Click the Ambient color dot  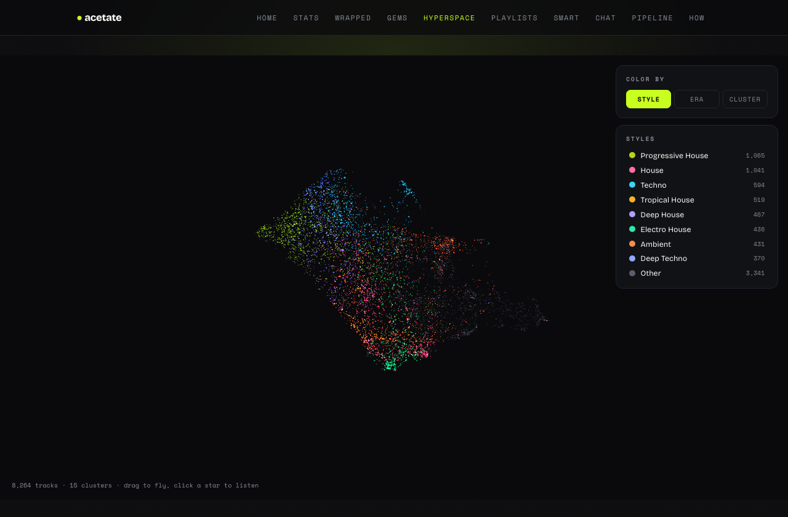(632, 244)
